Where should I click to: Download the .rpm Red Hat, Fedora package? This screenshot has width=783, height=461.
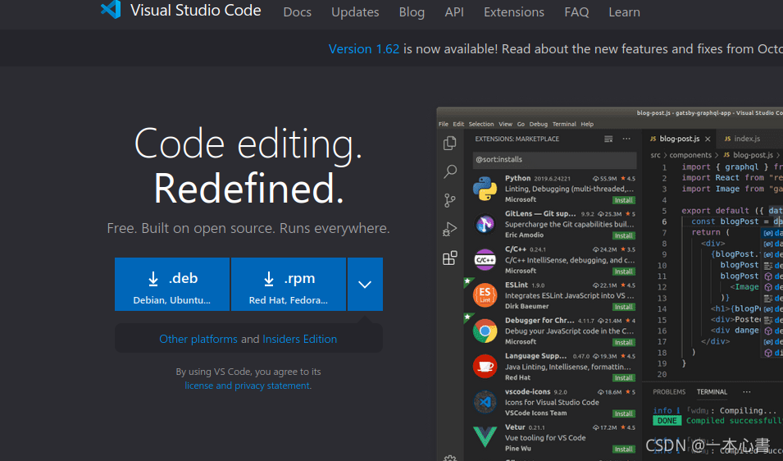(x=288, y=284)
